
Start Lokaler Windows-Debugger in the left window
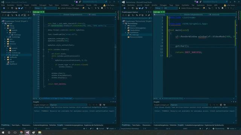(x=69, y=8)
